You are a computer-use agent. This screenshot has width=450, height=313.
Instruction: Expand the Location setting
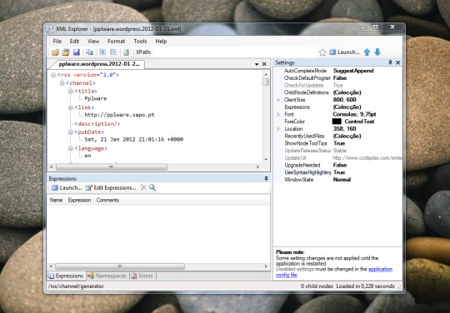pos(278,129)
